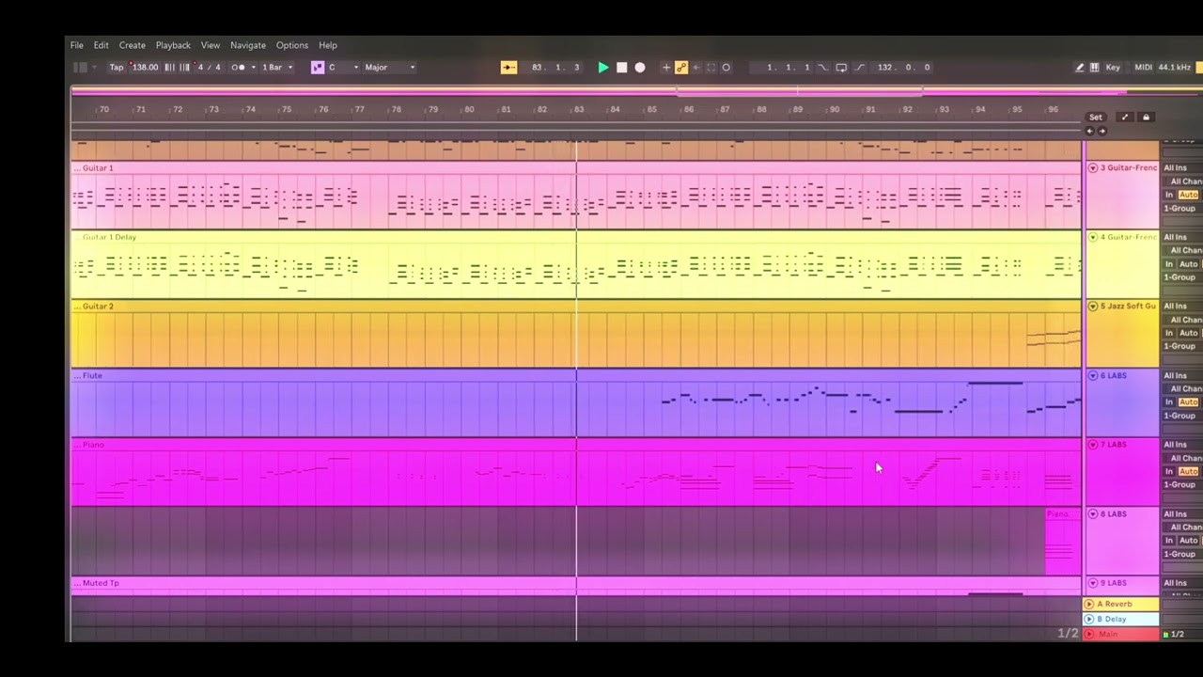Open the Help menu
The image size is (1203, 677).
coord(327,45)
